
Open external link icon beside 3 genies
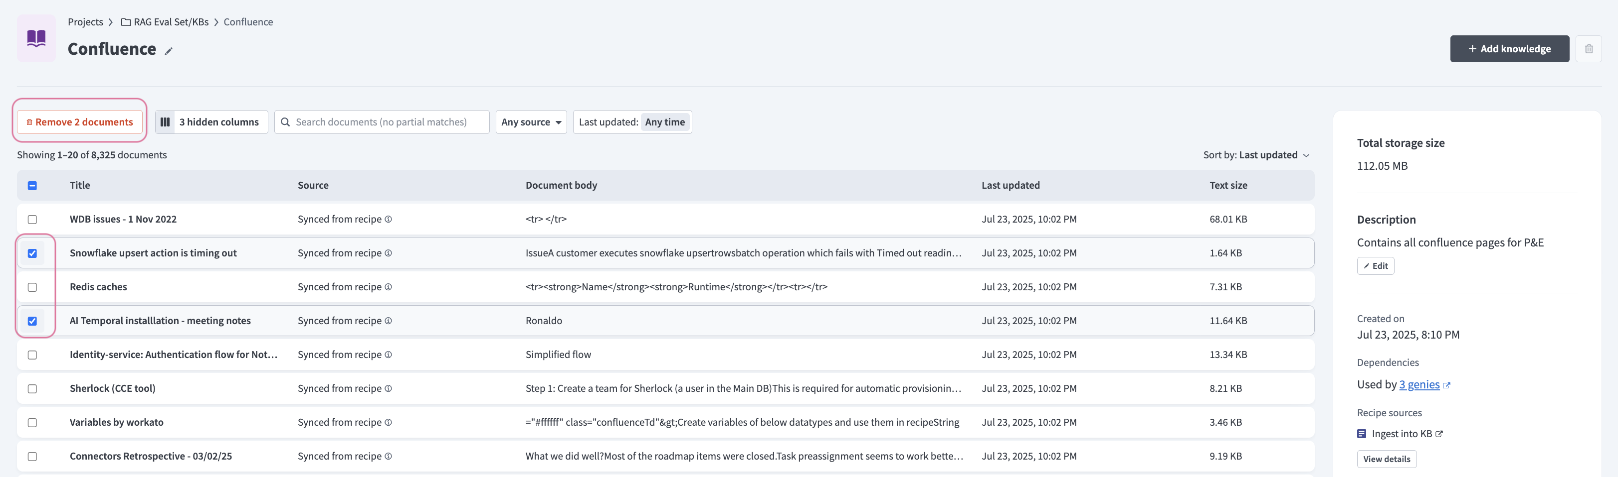pyautogui.click(x=1446, y=385)
